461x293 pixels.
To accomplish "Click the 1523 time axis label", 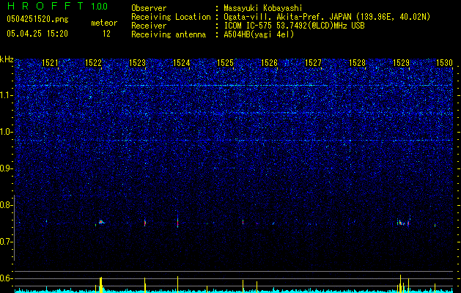I will click(137, 62).
